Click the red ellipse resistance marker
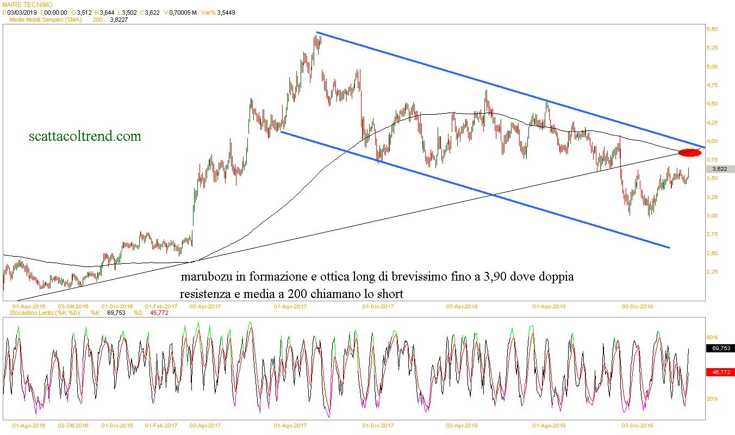 tap(690, 152)
